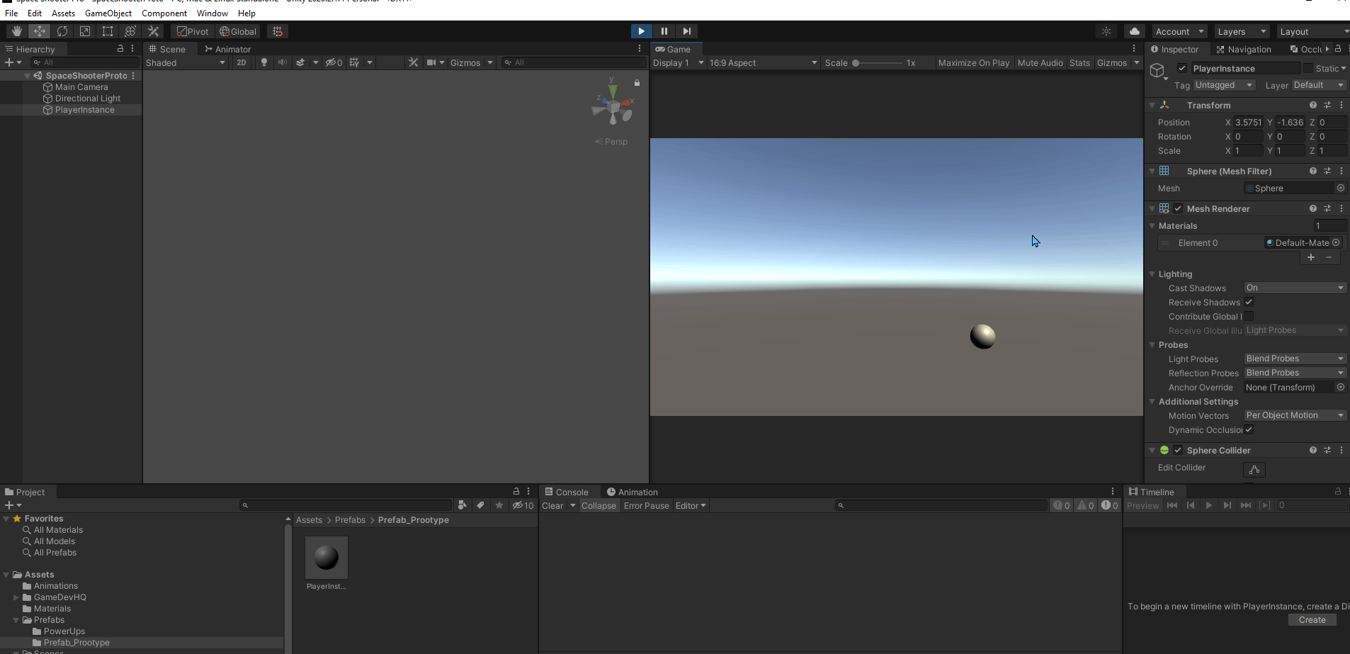Toggle scene audio with the speaker icon
This screenshot has height=654, width=1350.
coord(282,62)
